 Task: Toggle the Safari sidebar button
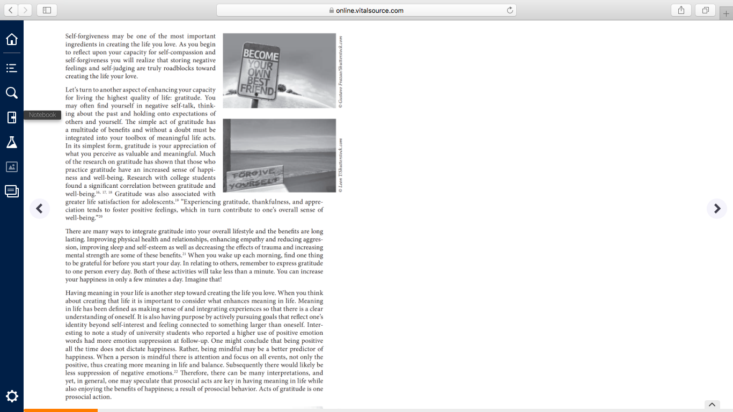click(x=47, y=10)
